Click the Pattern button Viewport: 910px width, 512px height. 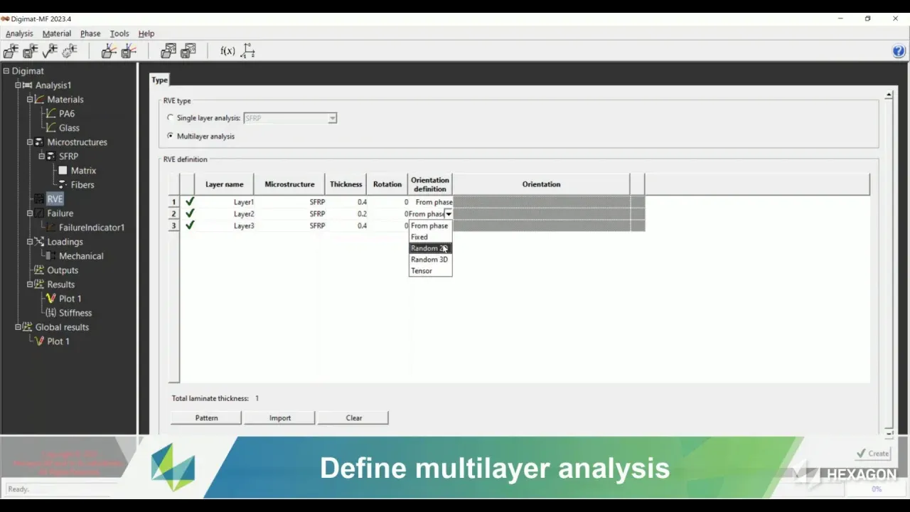click(206, 418)
